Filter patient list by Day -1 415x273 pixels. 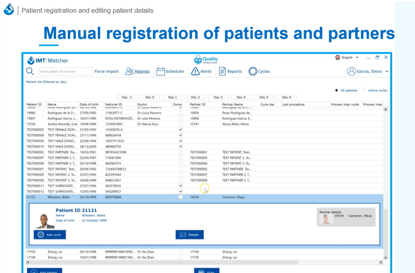pyautogui.click(x=127, y=97)
